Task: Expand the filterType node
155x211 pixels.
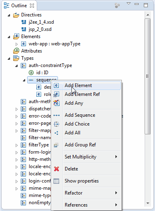Action: click(x=16, y=145)
